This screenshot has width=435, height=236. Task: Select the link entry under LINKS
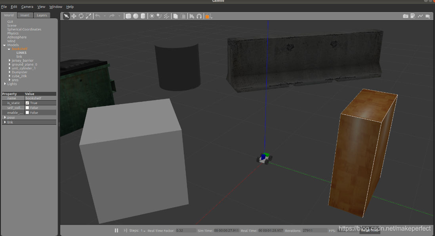pyautogui.click(x=19, y=57)
